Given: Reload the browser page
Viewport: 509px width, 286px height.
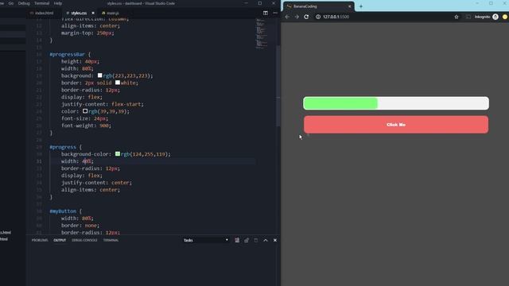Looking at the screenshot, I should click(x=306, y=17).
